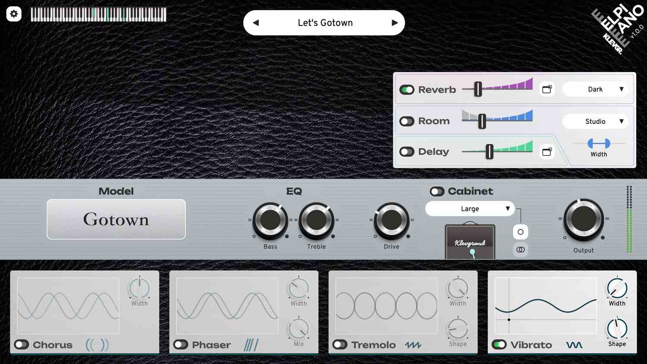Image resolution: width=647 pixels, height=364 pixels.
Task: Click the Output volume knob
Action: (x=583, y=219)
